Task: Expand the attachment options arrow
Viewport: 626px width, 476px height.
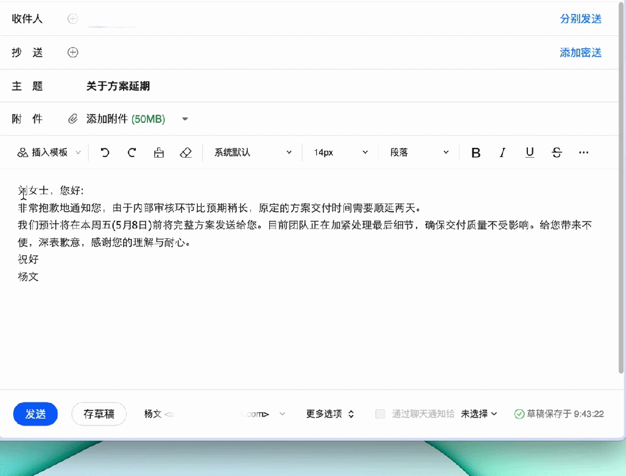Action: coord(185,119)
